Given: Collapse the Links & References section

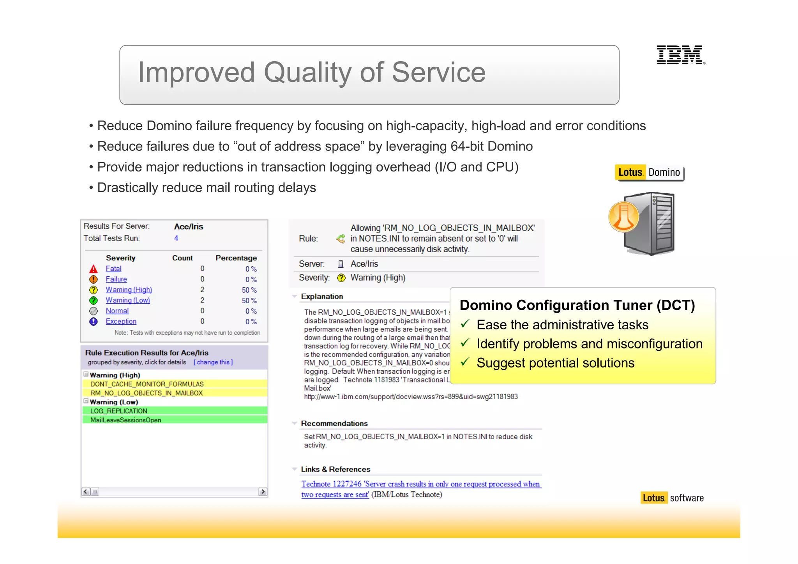Looking at the screenshot, I should (295, 469).
